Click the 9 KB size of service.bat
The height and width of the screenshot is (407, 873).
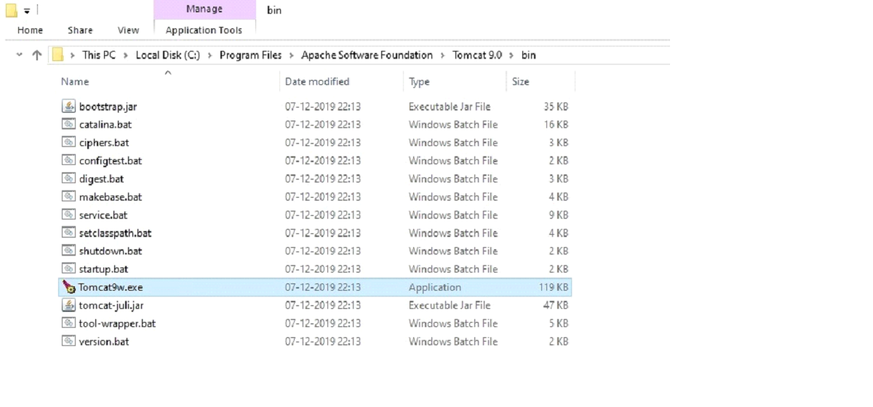click(x=559, y=215)
